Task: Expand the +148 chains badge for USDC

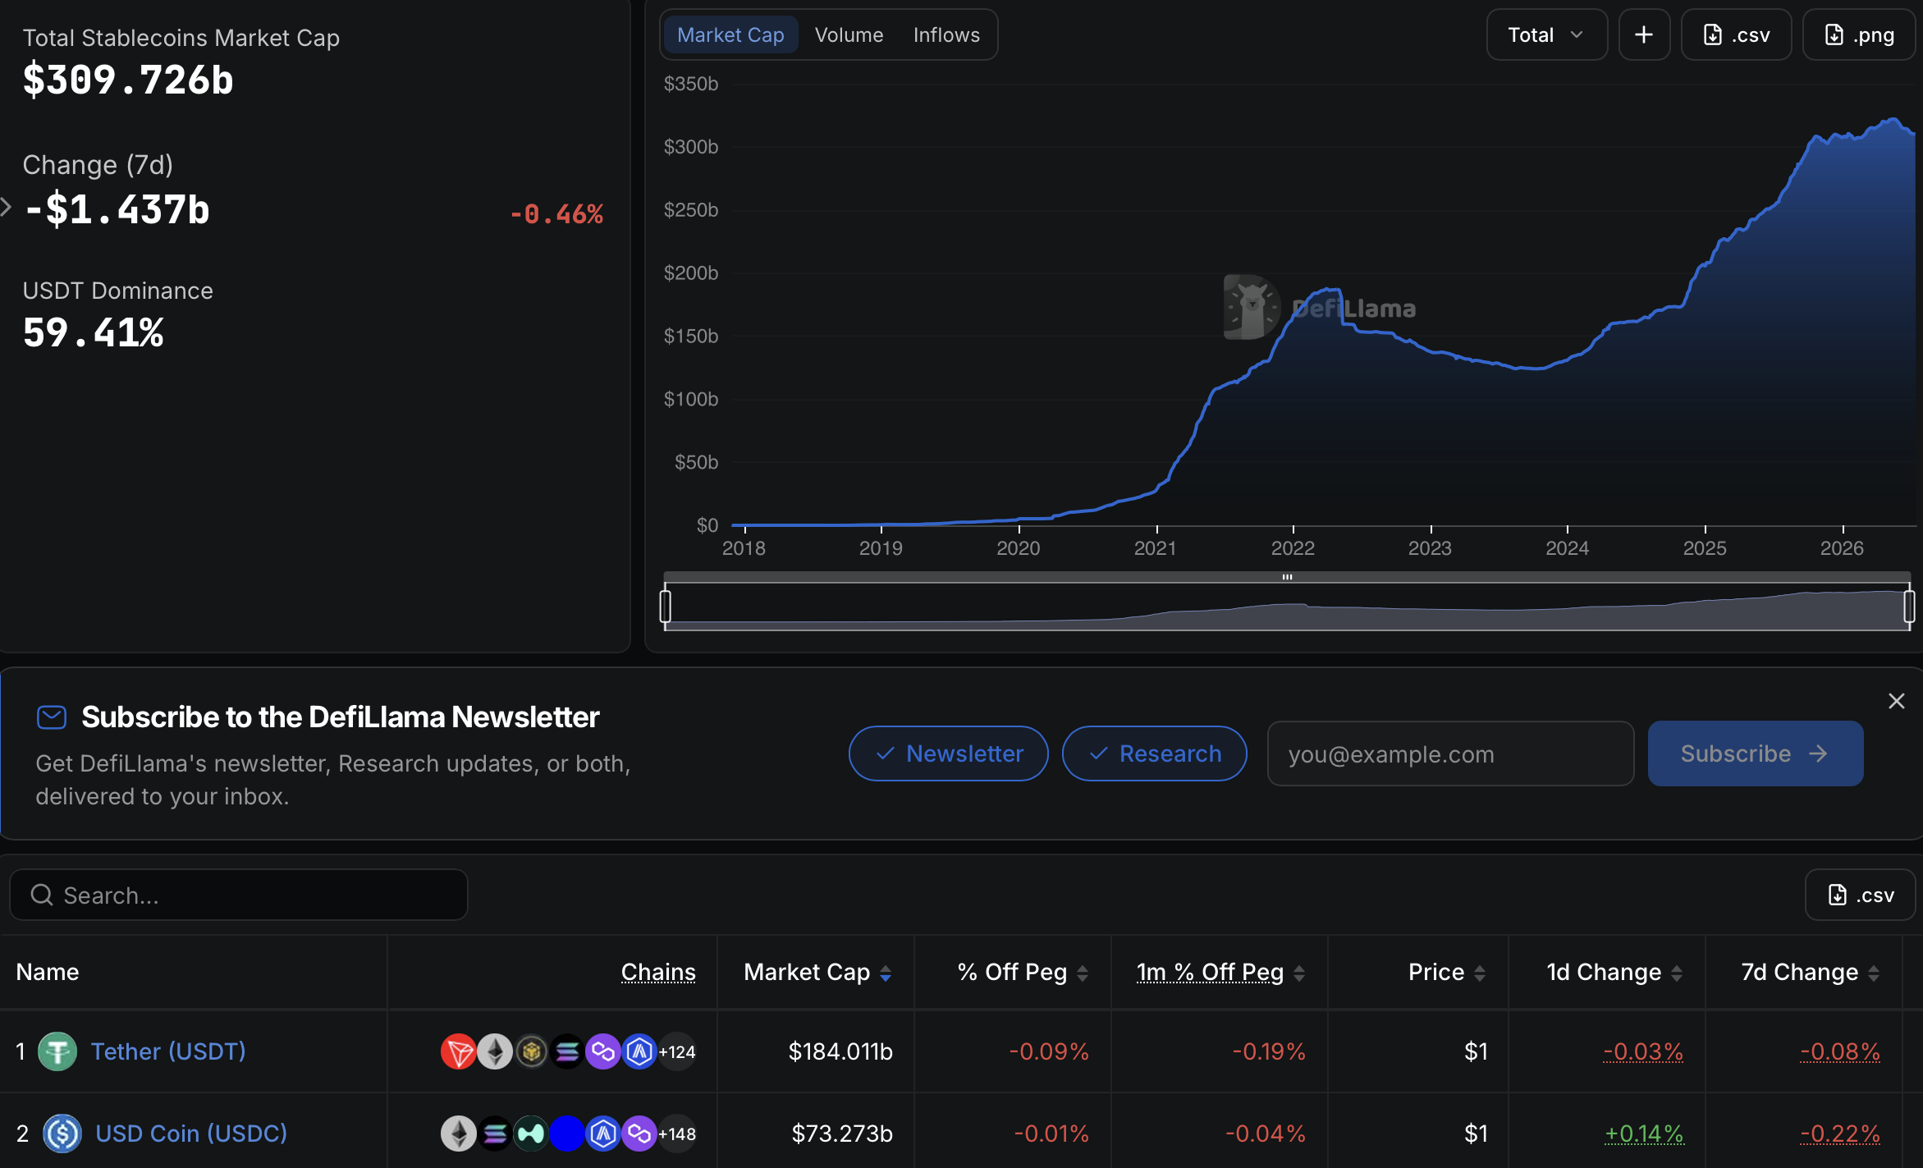Action: click(677, 1134)
